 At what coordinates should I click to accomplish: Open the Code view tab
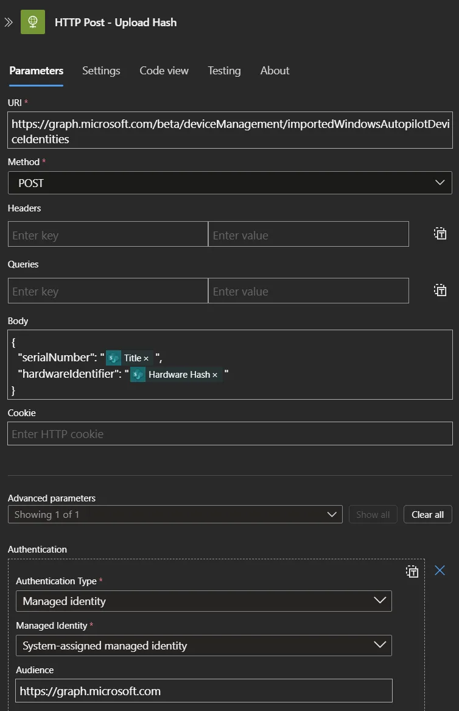click(x=164, y=71)
